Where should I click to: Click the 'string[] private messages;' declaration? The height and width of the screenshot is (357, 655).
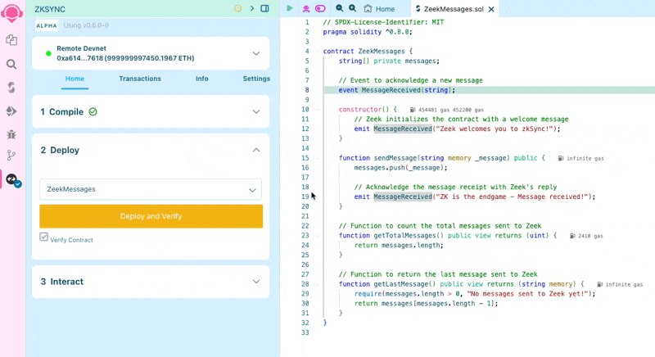[389, 61]
